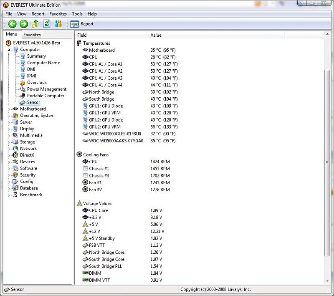Open the Tools menu
This screenshot has width=334, height=296.
(77, 14)
